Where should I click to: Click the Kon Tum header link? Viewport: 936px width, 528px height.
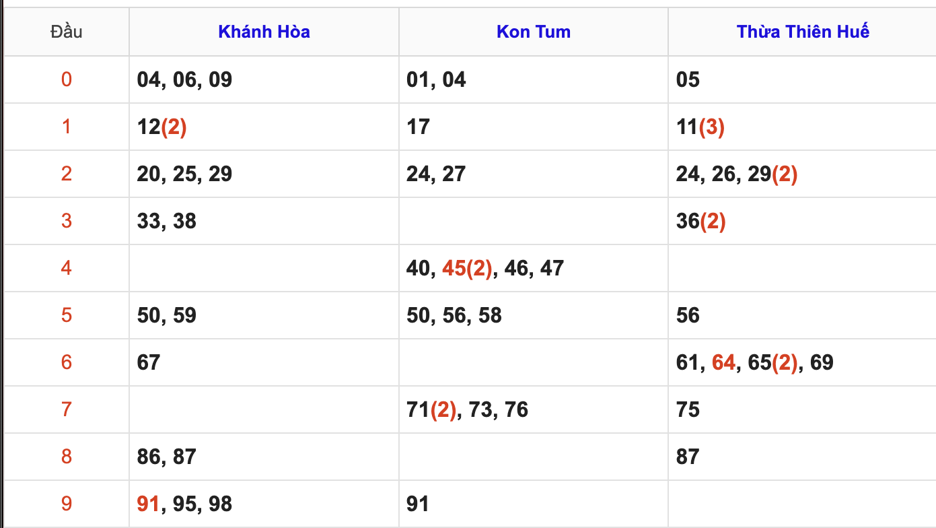(x=533, y=32)
